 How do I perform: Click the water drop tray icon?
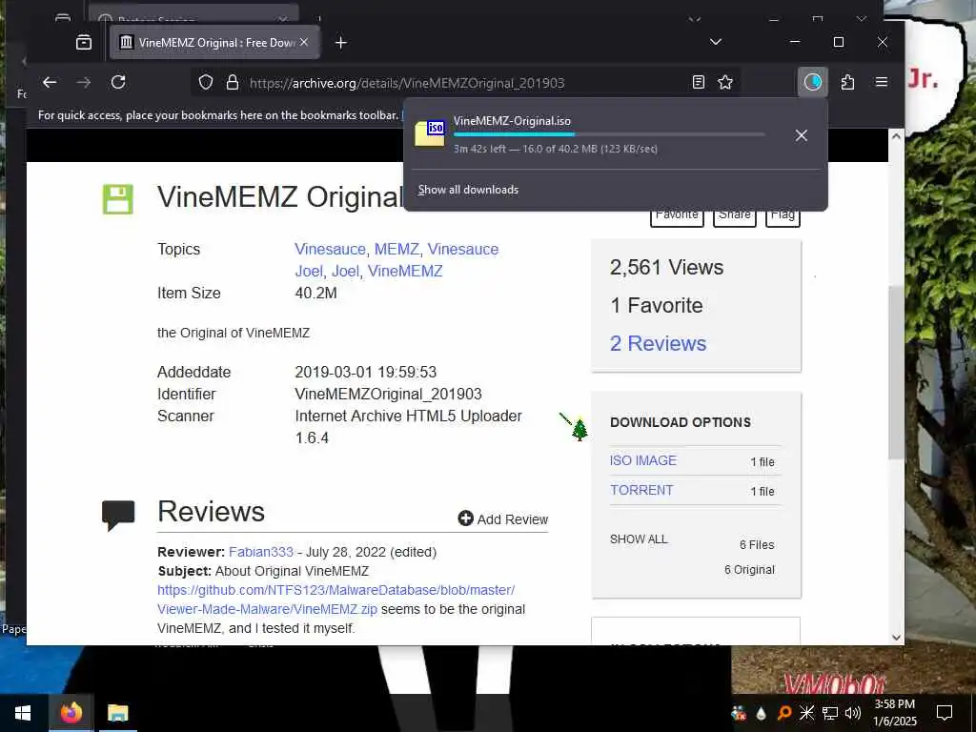tap(762, 713)
